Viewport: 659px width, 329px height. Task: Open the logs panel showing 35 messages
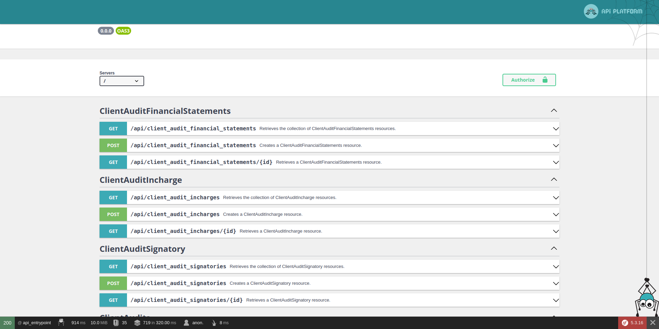(x=120, y=322)
